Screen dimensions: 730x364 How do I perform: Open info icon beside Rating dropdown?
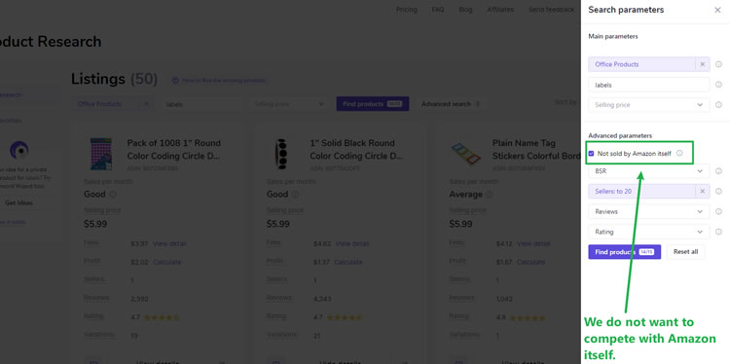click(718, 232)
